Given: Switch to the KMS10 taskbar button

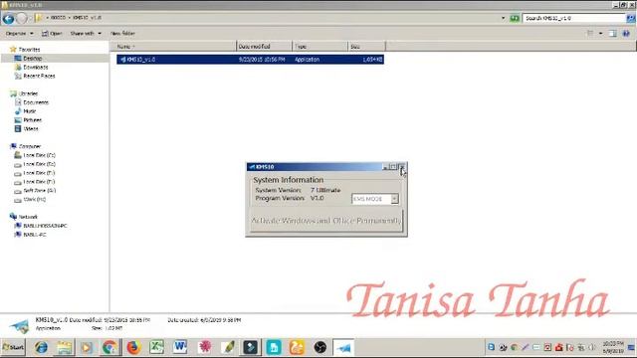Looking at the screenshot, I should pos(343,347).
